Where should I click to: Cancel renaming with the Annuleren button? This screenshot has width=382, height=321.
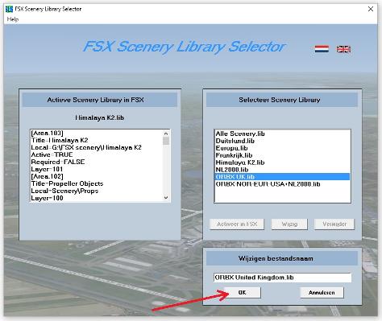[322, 293]
